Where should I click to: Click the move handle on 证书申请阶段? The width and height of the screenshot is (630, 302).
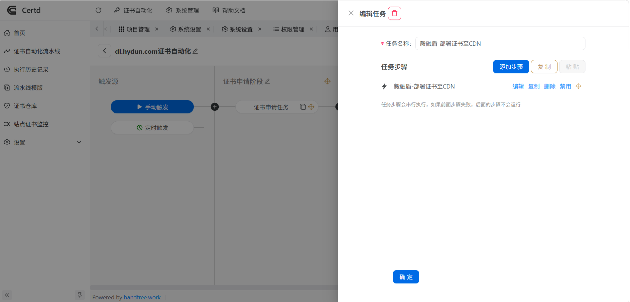point(327,81)
